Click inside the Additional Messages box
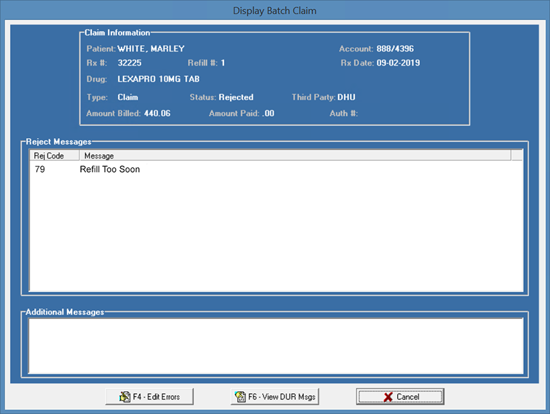The height and width of the screenshot is (414, 550). pyautogui.click(x=275, y=346)
